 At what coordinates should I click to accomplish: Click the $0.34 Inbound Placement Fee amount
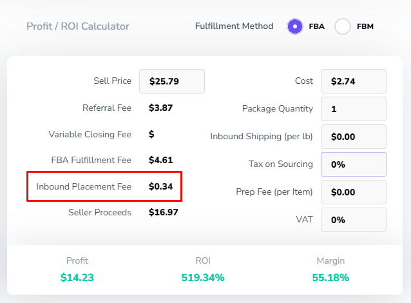click(x=160, y=187)
